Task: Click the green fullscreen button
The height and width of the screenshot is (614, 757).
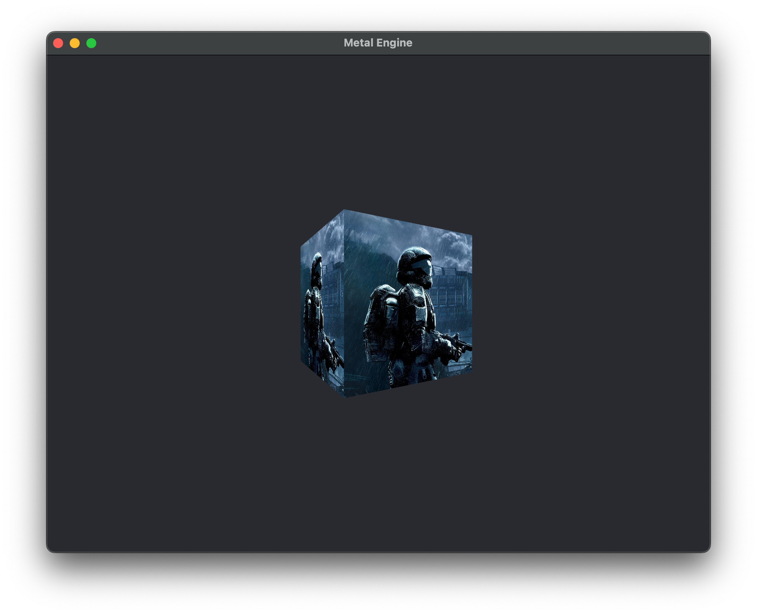Action: point(91,42)
